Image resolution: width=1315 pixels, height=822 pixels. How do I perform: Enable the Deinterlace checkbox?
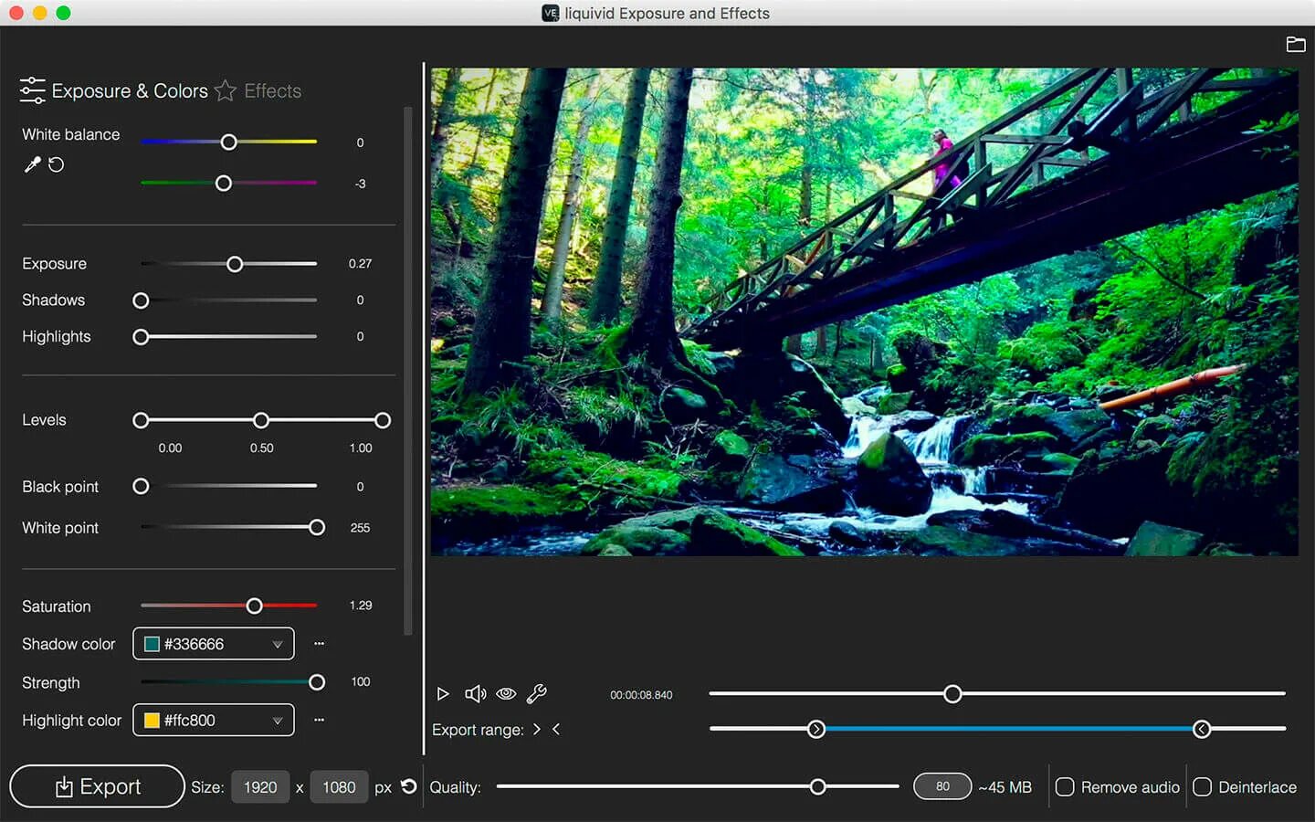pos(1202,786)
